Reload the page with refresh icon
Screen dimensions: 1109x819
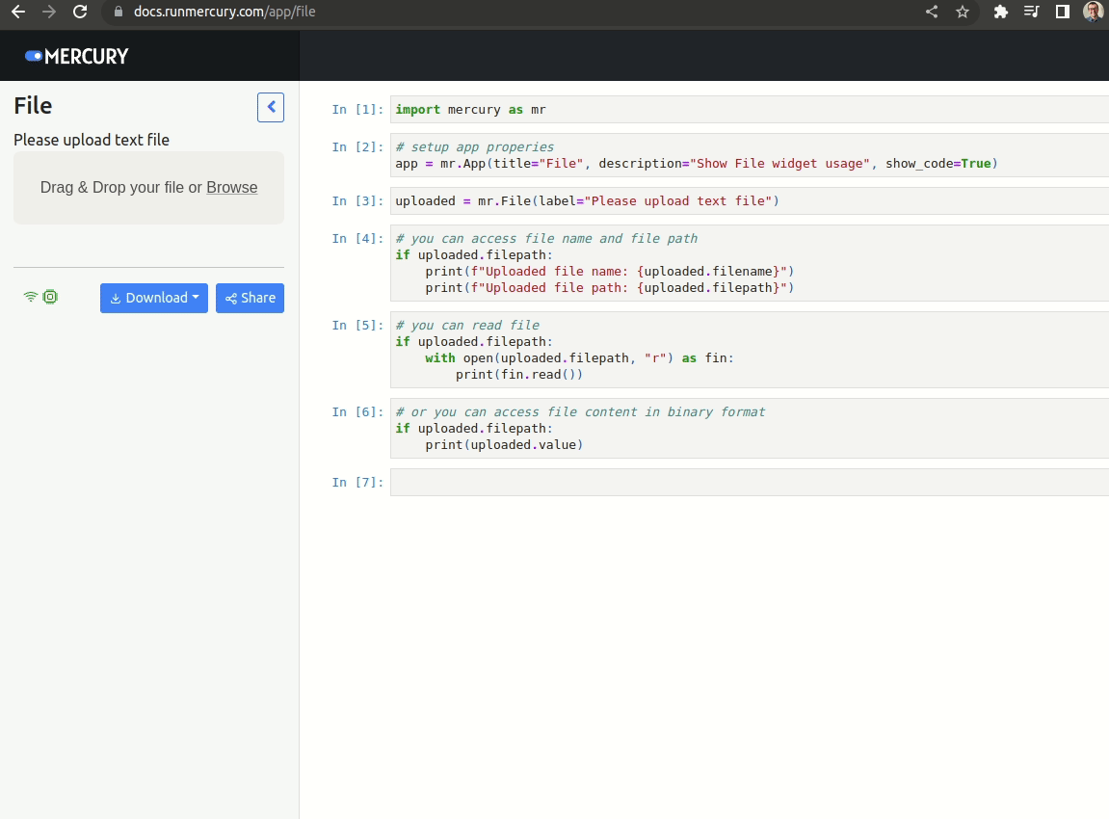coord(80,13)
